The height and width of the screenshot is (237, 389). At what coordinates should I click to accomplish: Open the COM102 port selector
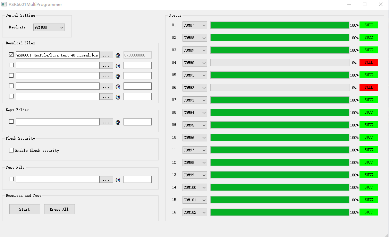pos(195,212)
